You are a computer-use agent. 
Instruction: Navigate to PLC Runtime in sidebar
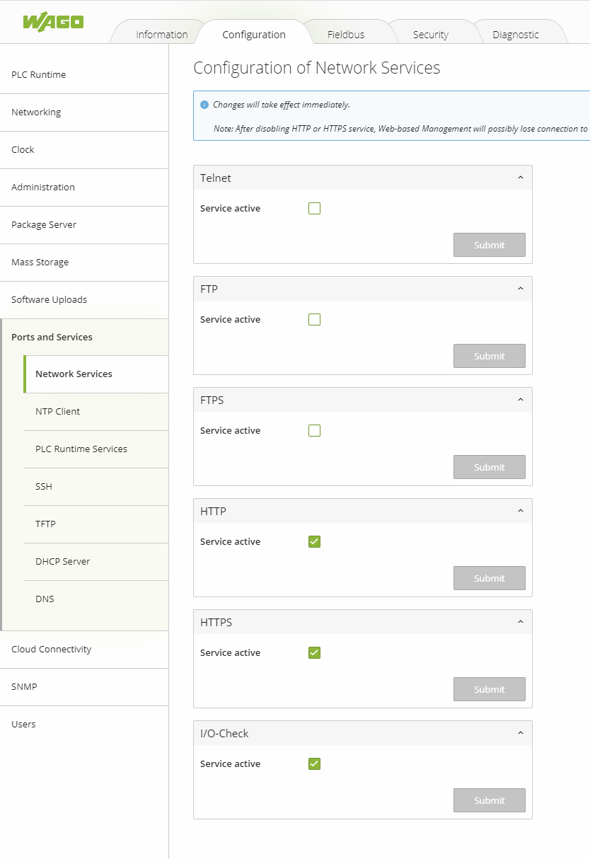coord(39,75)
